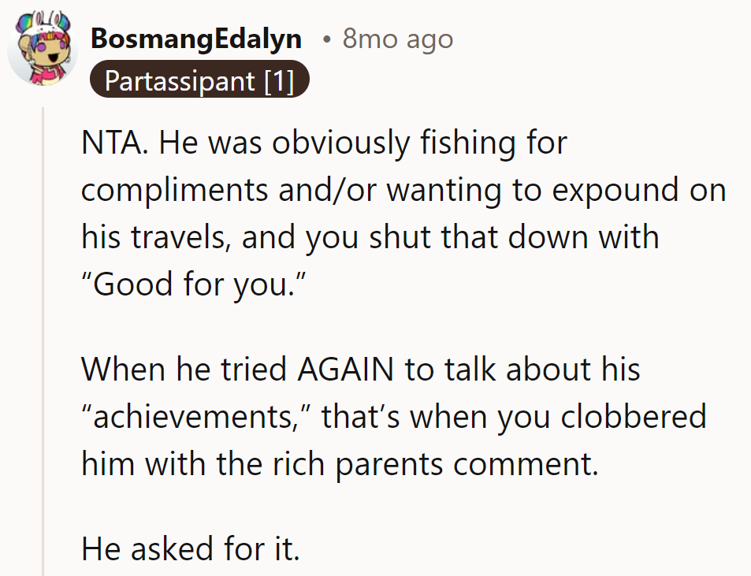Click the Partassipant flair badge

pyautogui.click(x=199, y=80)
